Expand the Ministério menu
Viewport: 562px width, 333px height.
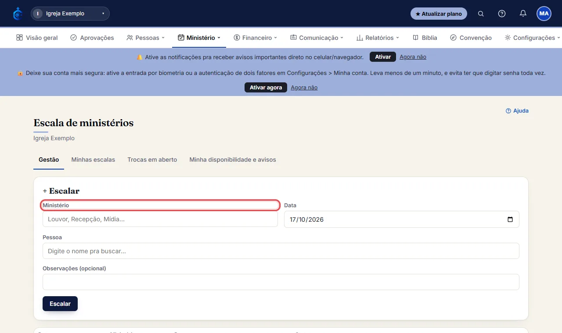199,38
